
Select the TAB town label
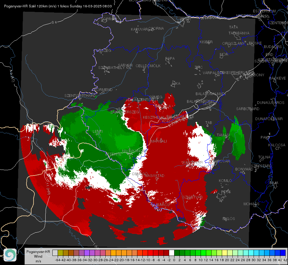pos(209,123)
